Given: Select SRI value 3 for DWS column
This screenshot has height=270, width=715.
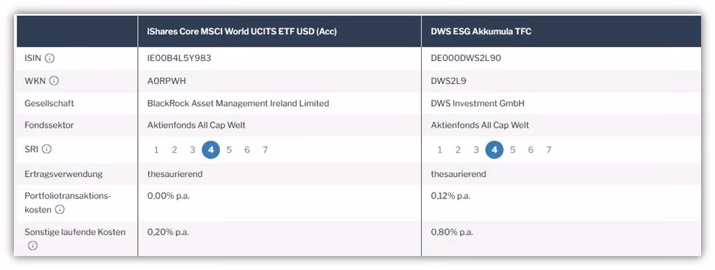Looking at the screenshot, I should point(476,150).
